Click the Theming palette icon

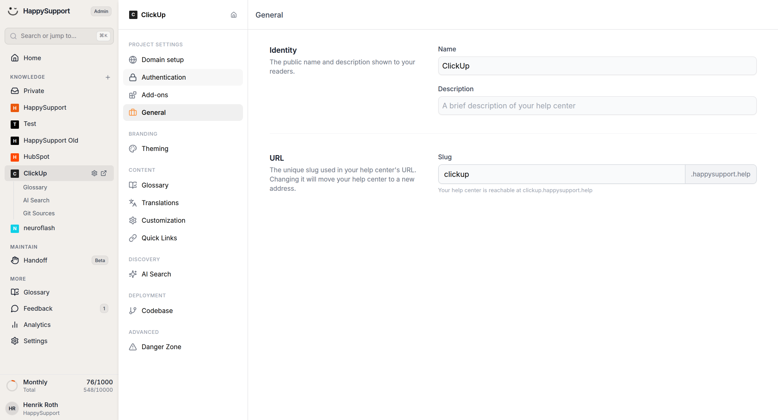[133, 149]
